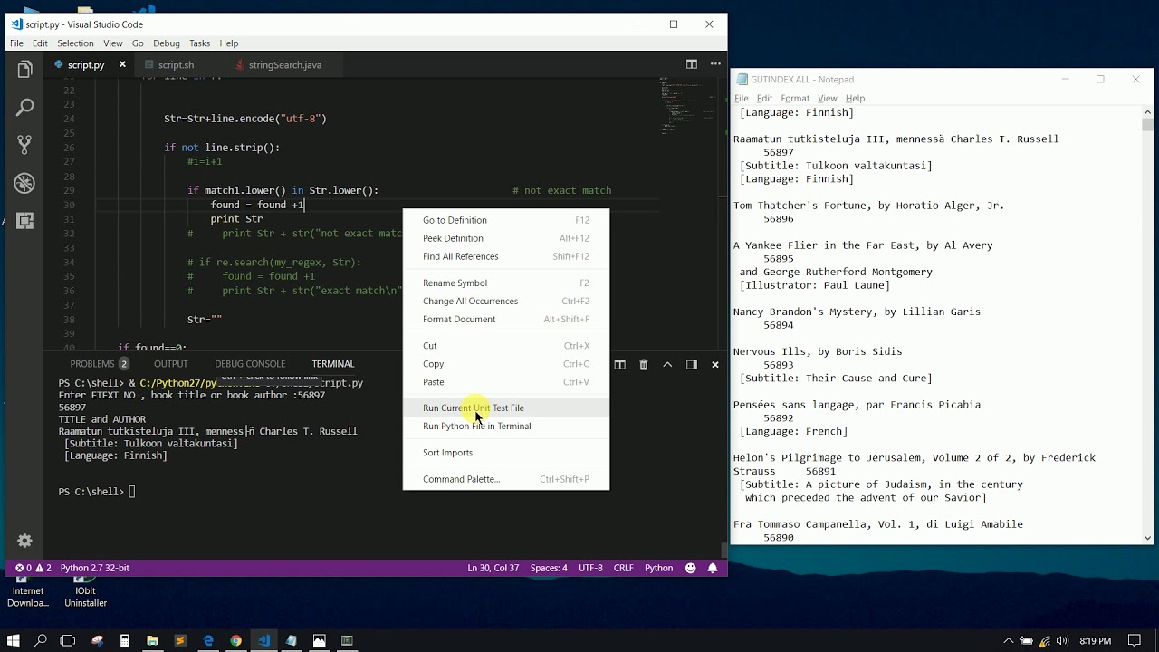
Task: Open the Source Control view
Action: tap(25, 144)
